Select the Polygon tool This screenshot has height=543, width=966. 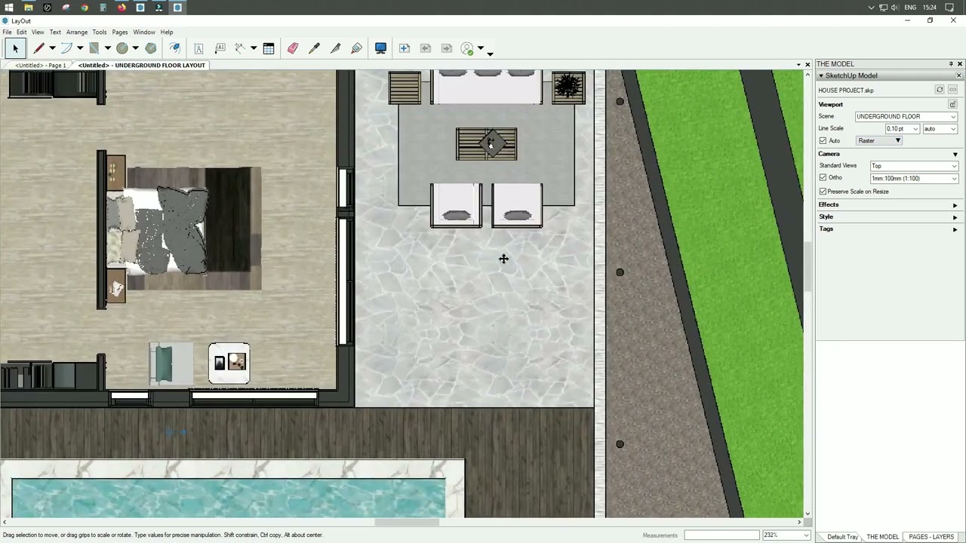pos(151,48)
